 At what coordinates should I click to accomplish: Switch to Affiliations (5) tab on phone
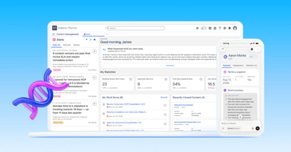click(x=251, y=65)
